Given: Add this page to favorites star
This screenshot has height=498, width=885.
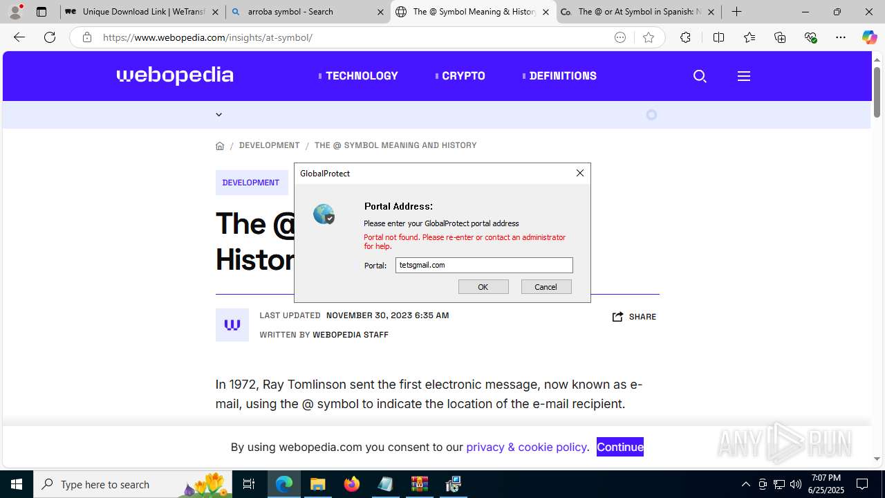Looking at the screenshot, I should point(649,37).
